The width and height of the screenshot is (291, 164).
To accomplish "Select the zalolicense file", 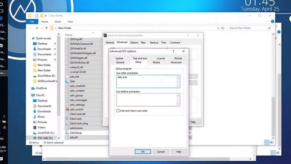I will [x=76, y=128].
